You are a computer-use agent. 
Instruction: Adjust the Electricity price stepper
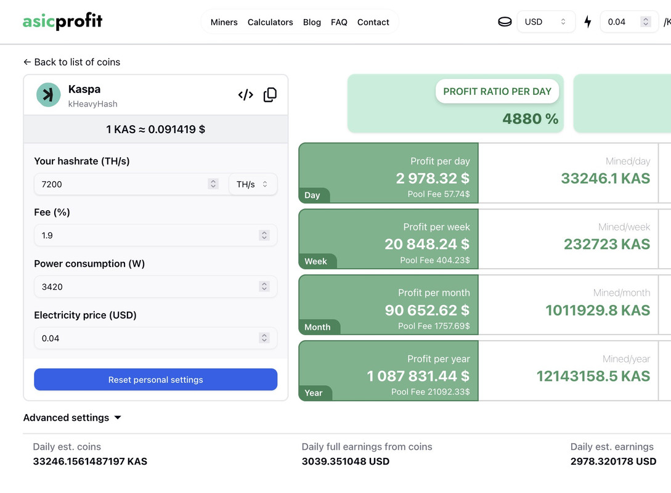[x=264, y=338]
